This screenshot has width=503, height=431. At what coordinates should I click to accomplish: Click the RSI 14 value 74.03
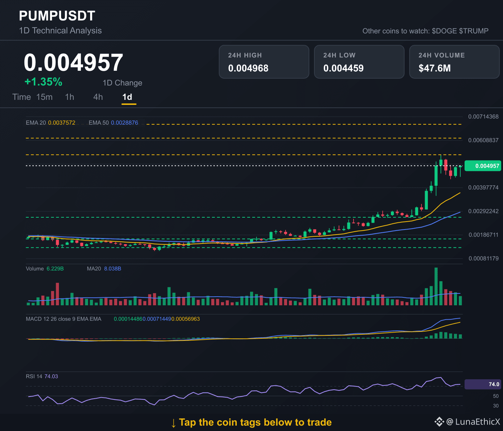click(x=51, y=376)
